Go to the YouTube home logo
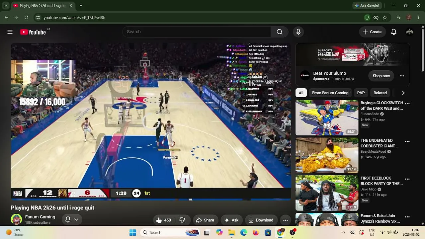425x239 pixels. coord(33,32)
